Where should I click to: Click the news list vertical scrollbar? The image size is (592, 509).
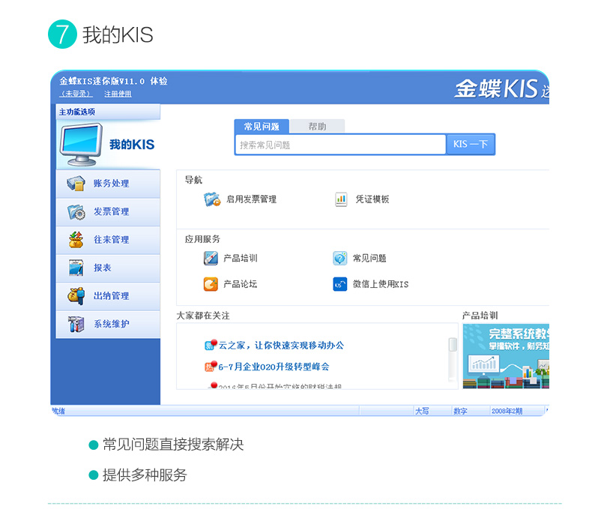pos(453,360)
